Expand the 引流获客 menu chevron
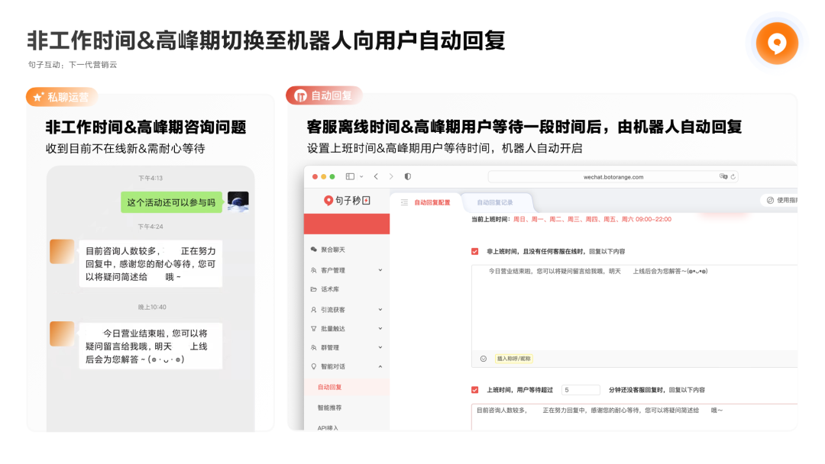825x464 pixels. click(x=380, y=310)
